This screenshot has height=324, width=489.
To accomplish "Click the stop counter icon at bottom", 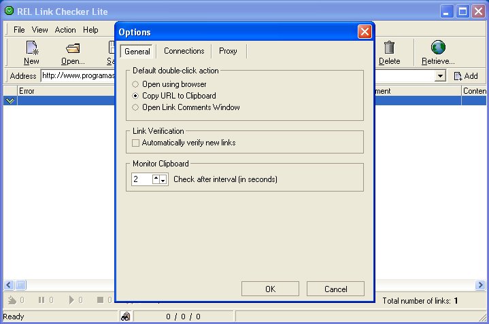I will pos(100,300).
